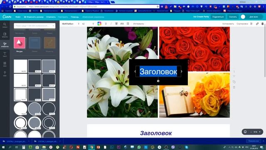Screen dimensions: 266x150
Task: Open Изменить размер menu
Action: click(34, 17)
